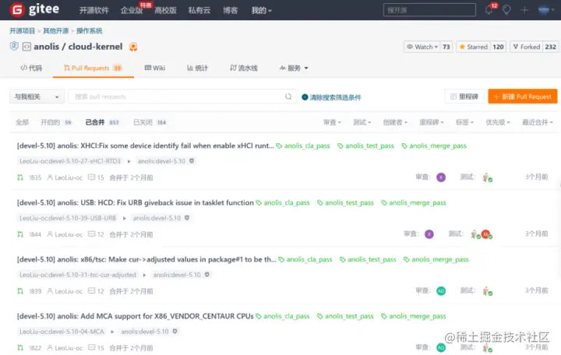
Task: Open the Gitee logo home link
Action: 35,9
